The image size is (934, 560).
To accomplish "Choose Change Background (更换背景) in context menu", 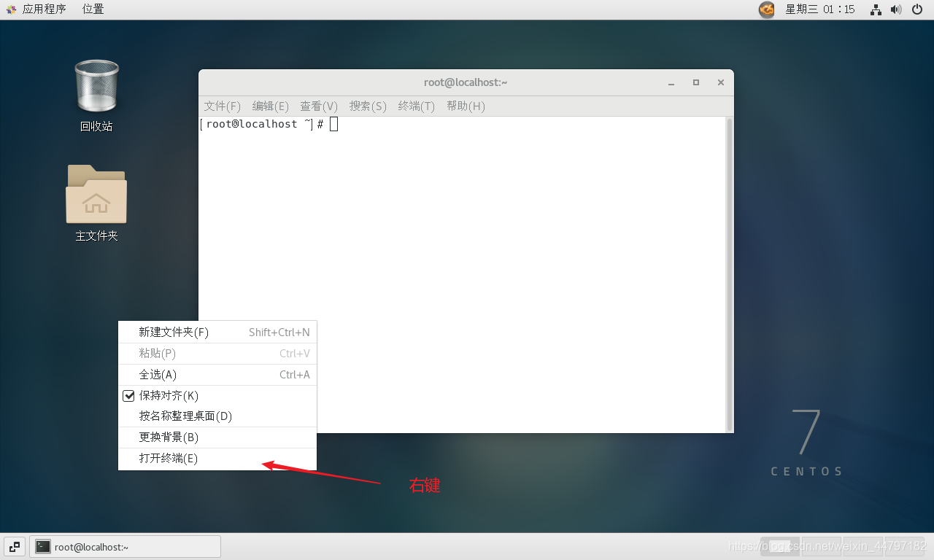I will (217, 437).
